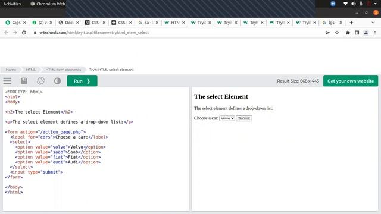The width and height of the screenshot is (381, 214).
Task: Click the microphone indicator in top bar
Action: 361,4
